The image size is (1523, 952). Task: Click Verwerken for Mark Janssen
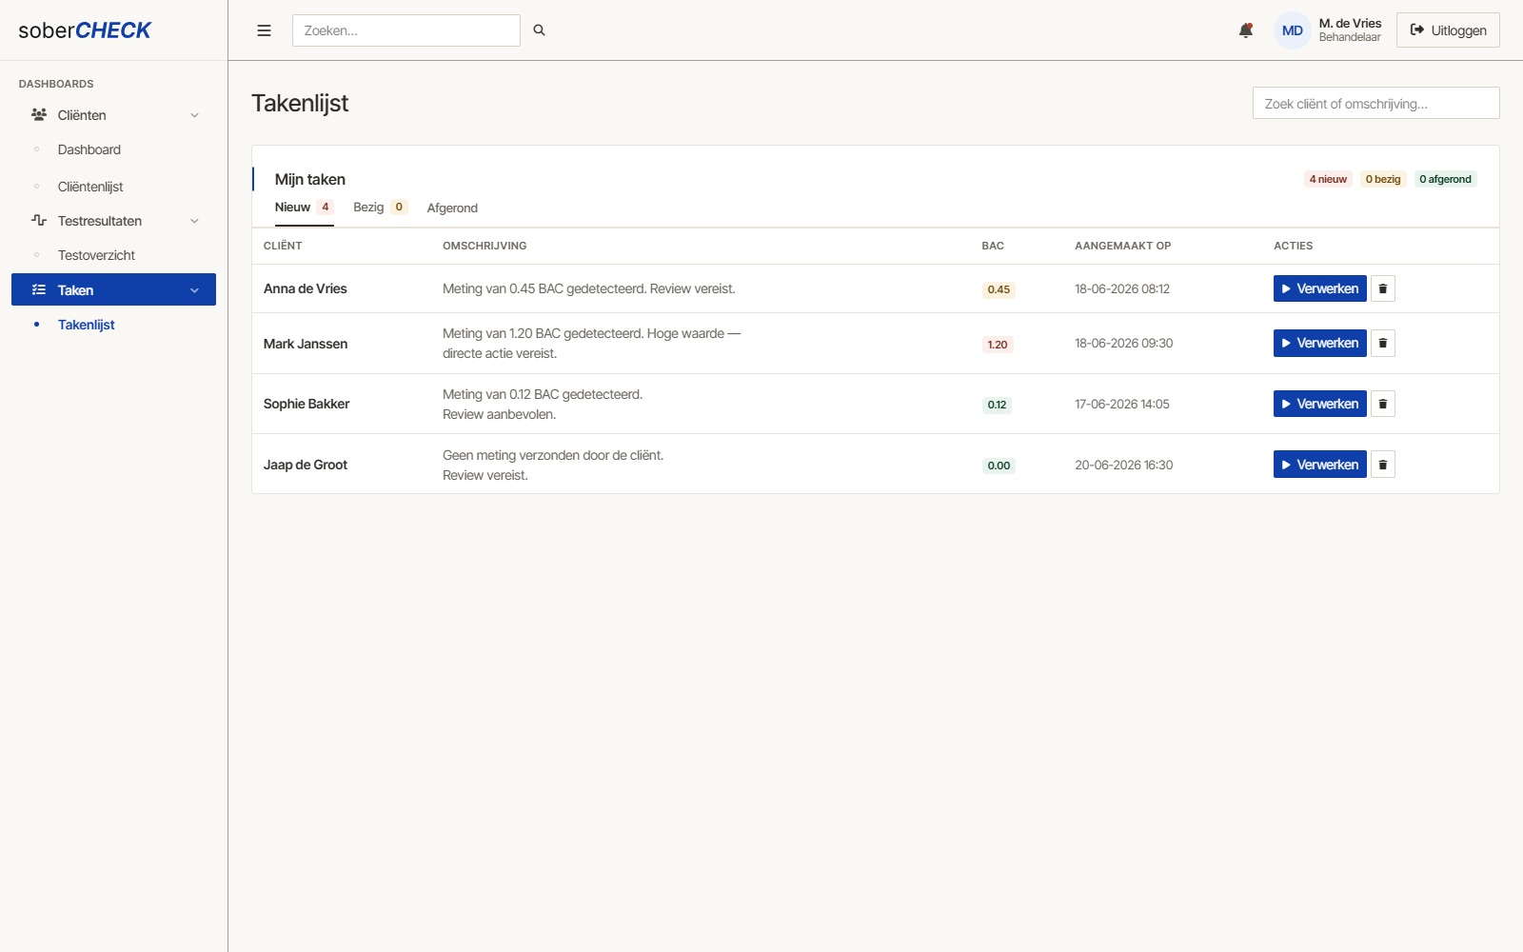[x=1319, y=343]
